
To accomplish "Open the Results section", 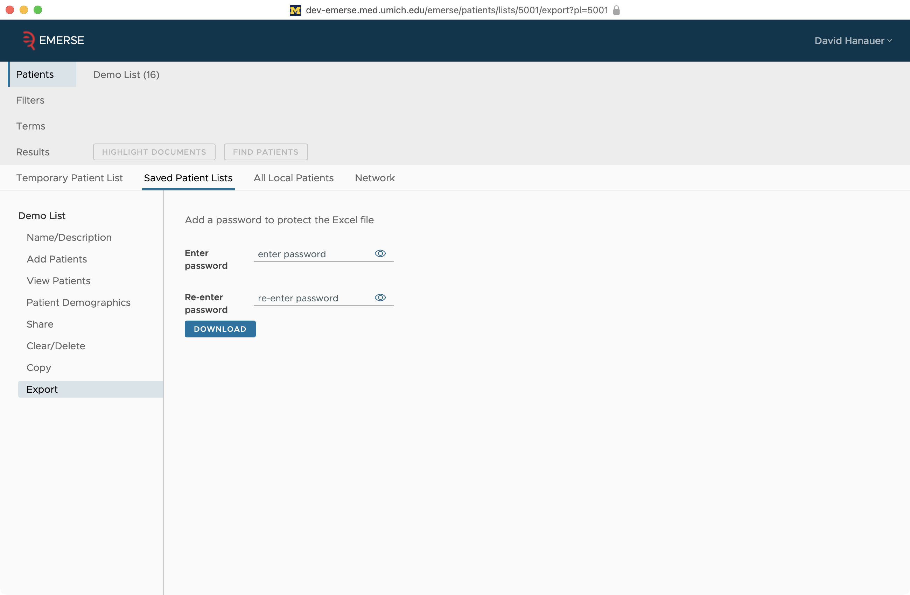I will coord(33,152).
